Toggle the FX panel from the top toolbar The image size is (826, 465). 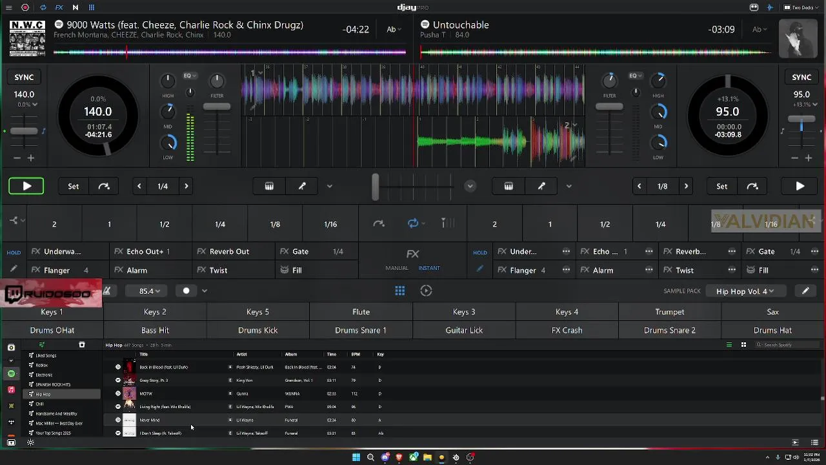(x=59, y=7)
